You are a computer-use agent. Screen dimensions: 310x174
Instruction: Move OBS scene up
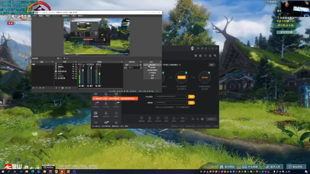pyautogui.click(x=40, y=88)
